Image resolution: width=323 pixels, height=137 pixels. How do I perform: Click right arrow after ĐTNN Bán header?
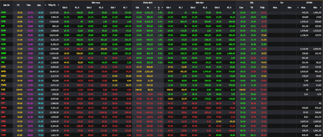coord(321,8)
